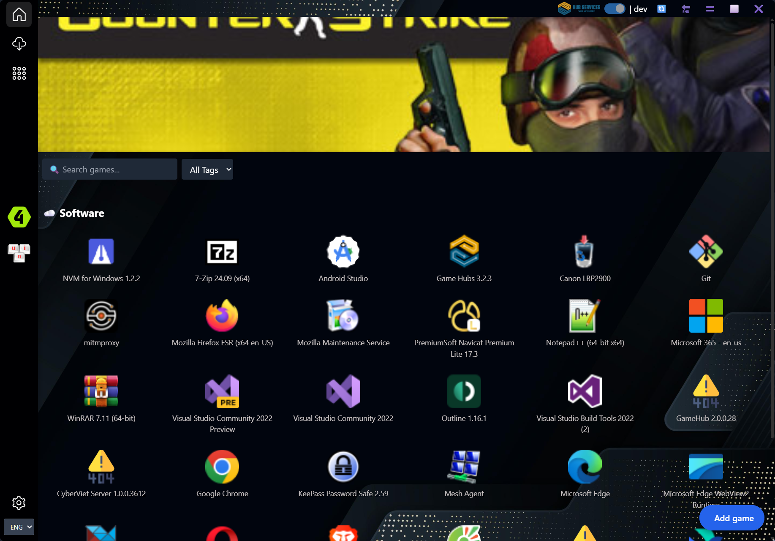Screen dimensions: 775x541
Task: Open the Home page in the sidebar
Action: point(19,15)
